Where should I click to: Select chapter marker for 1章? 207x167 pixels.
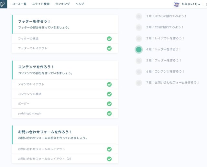click(x=139, y=17)
